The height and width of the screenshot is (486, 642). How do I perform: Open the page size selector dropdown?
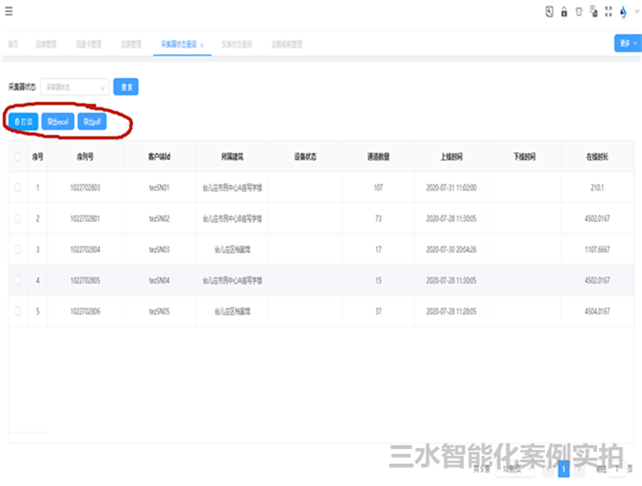click(x=516, y=469)
